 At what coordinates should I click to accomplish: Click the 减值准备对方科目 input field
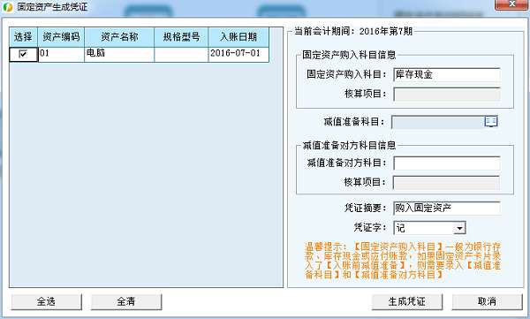tap(447, 163)
